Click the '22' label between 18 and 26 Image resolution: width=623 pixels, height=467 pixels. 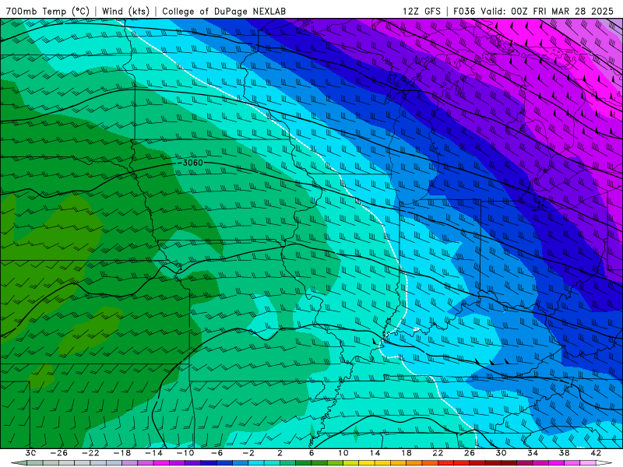coord(438,453)
